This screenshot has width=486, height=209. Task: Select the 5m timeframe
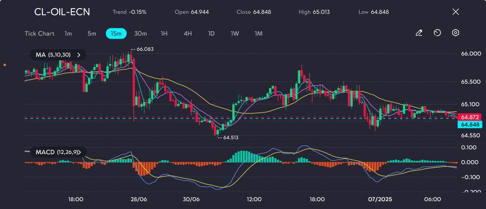tap(91, 34)
